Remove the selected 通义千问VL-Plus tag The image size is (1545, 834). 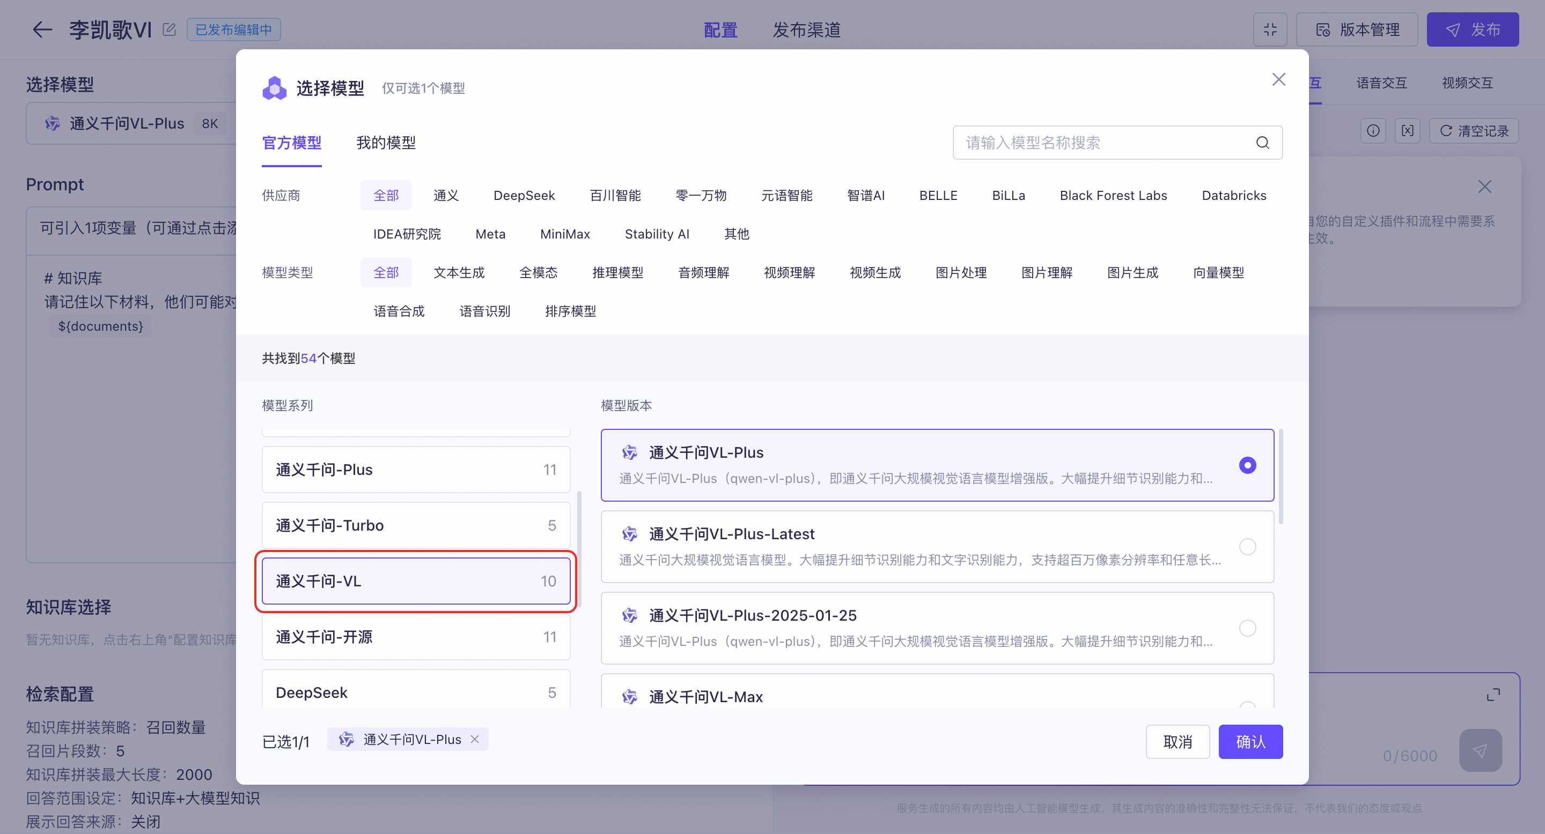point(475,739)
